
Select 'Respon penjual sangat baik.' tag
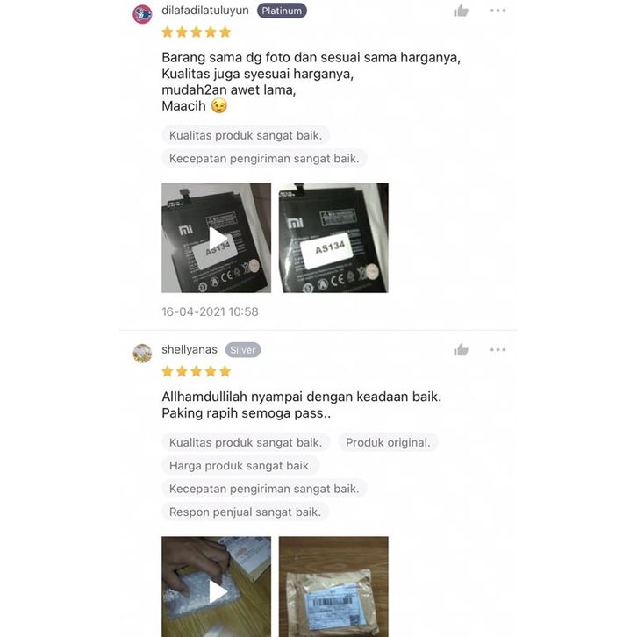[245, 512]
